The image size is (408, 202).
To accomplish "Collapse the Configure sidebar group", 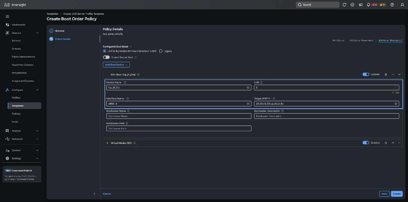I will click(37, 90).
